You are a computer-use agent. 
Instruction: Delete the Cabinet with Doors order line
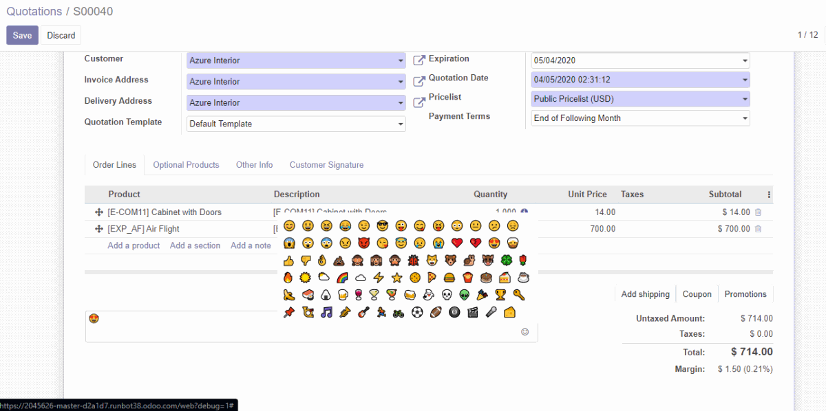click(758, 212)
